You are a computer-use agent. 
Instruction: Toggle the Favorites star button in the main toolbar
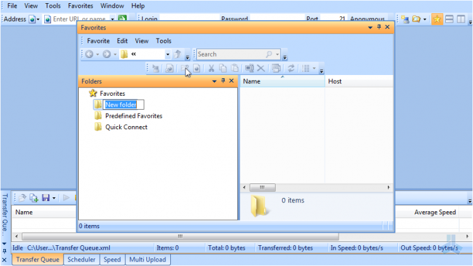point(436,20)
